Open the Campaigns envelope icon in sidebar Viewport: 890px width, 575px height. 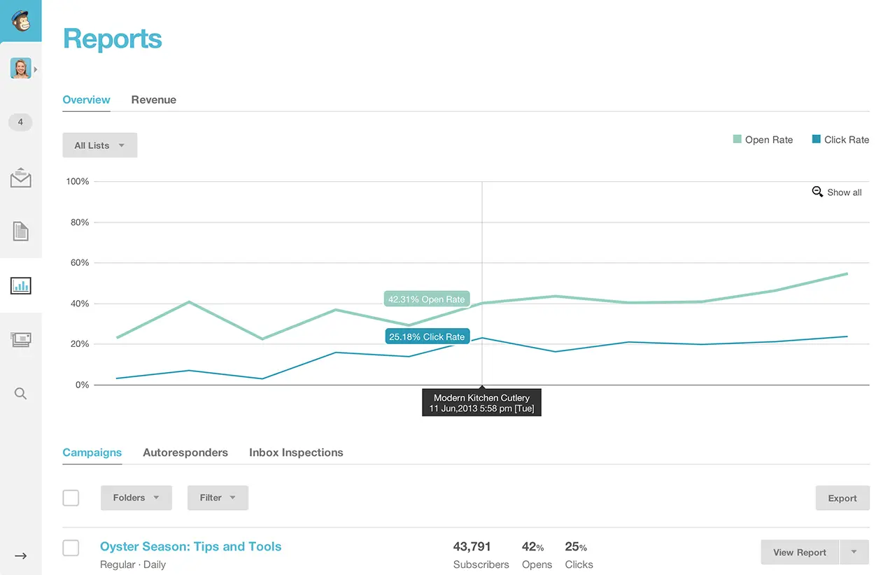click(x=20, y=178)
